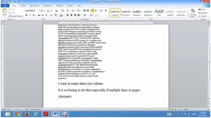The image size is (211, 118).
Task: Show paragraph marks with pilcrow icon
Action: (x=106, y=11)
